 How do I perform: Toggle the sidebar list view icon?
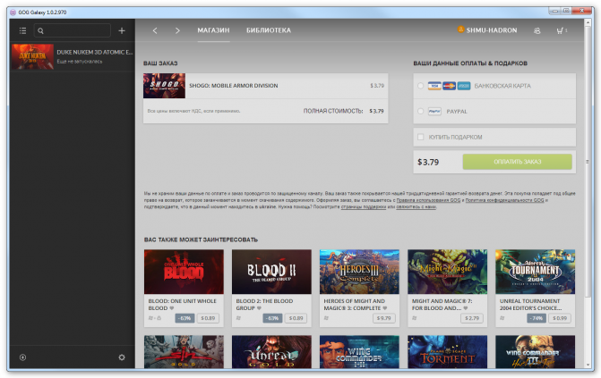pos(23,30)
